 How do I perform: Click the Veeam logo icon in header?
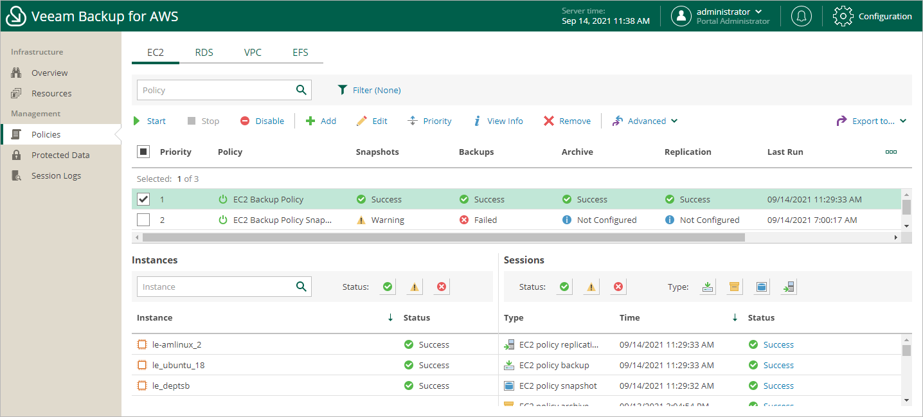pos(16,16)
